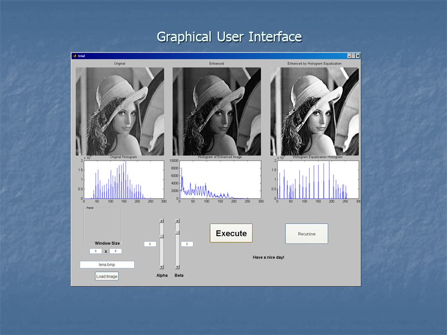Click the up arrow of Alpha slider
Screen dimensions: 447x335
[162, 221]
